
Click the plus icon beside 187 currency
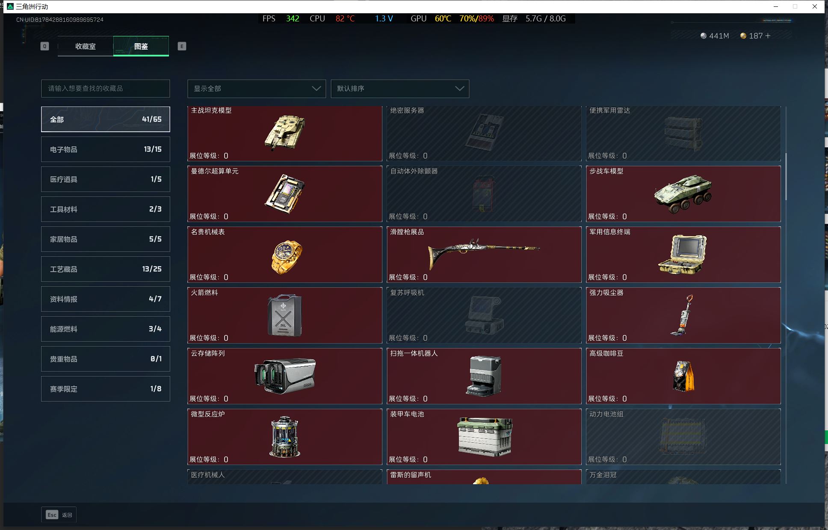point(768,36)
